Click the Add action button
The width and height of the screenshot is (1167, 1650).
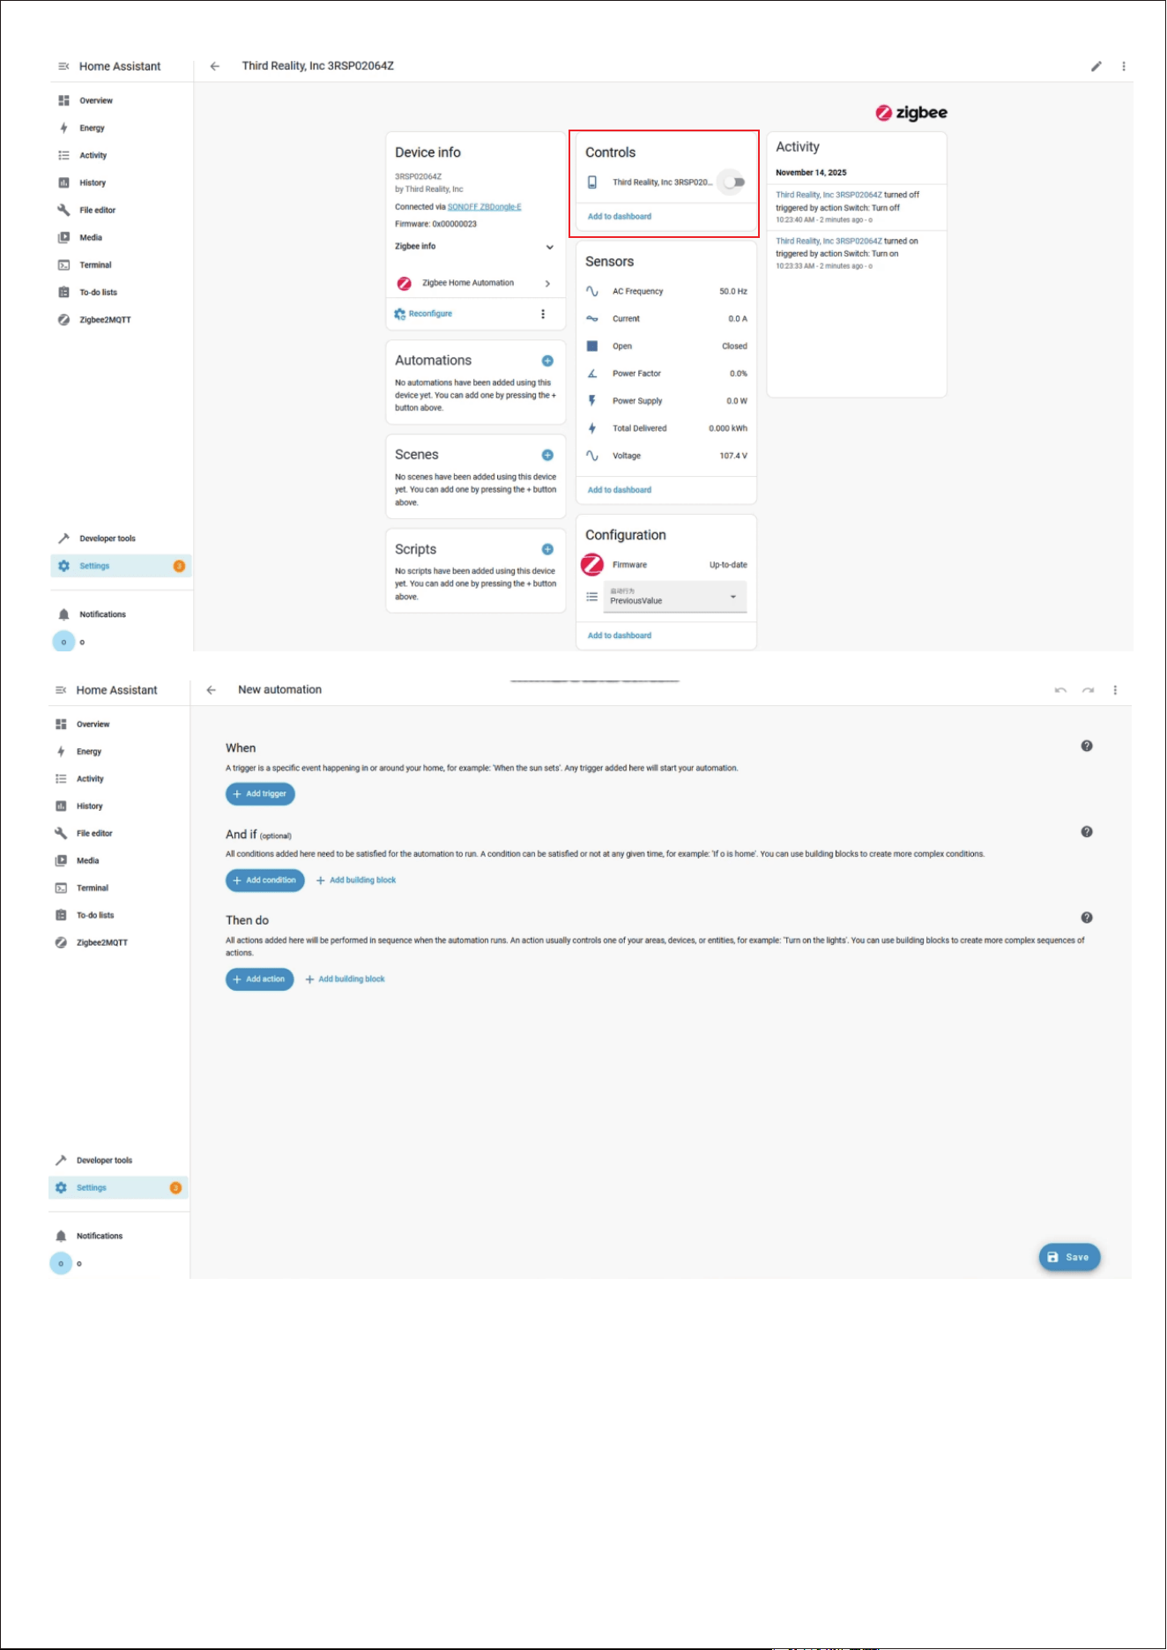tap(260, 979)
